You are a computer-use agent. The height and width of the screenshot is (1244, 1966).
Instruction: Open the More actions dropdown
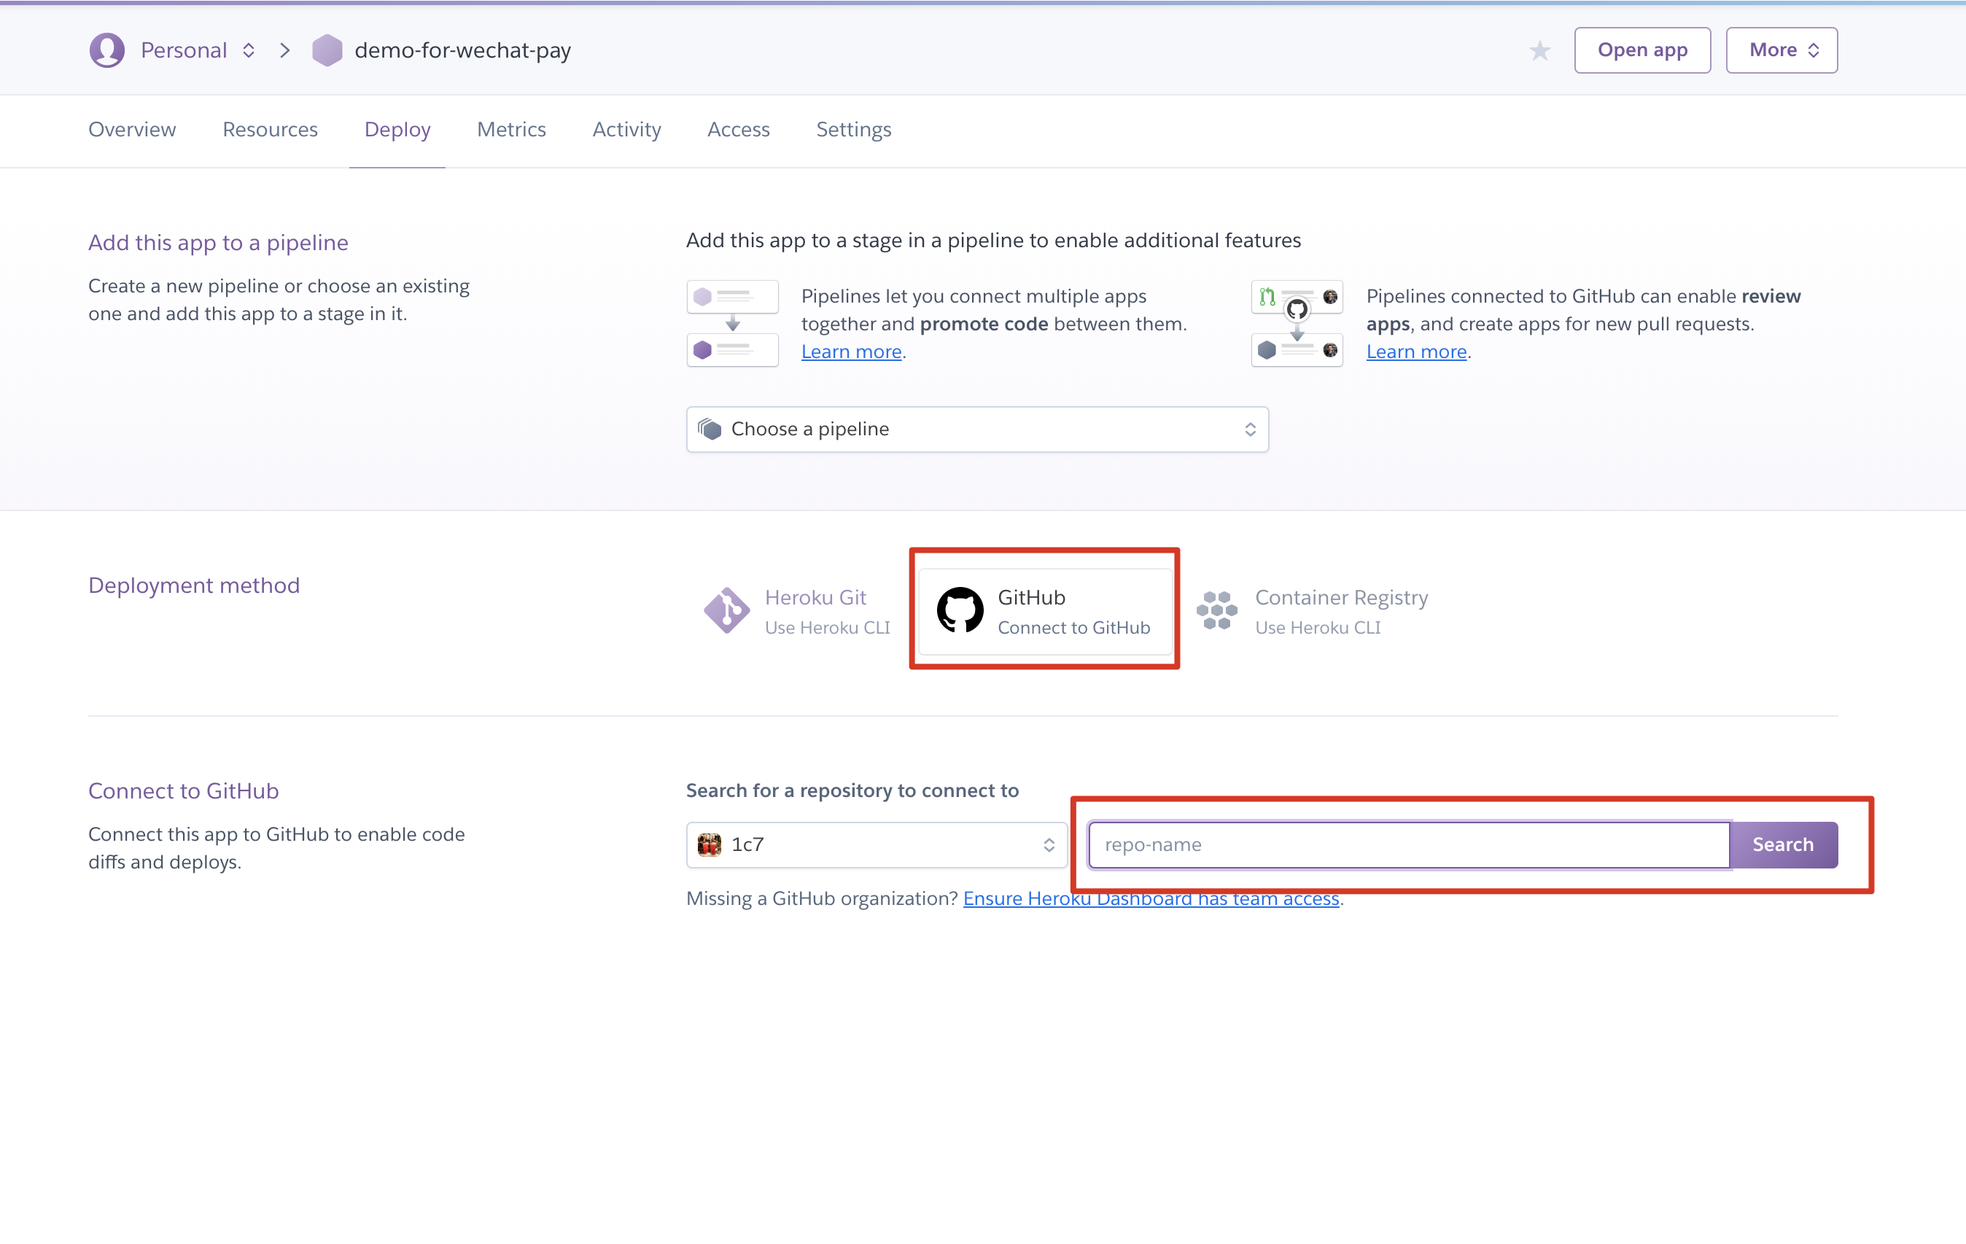point(1782,50)
